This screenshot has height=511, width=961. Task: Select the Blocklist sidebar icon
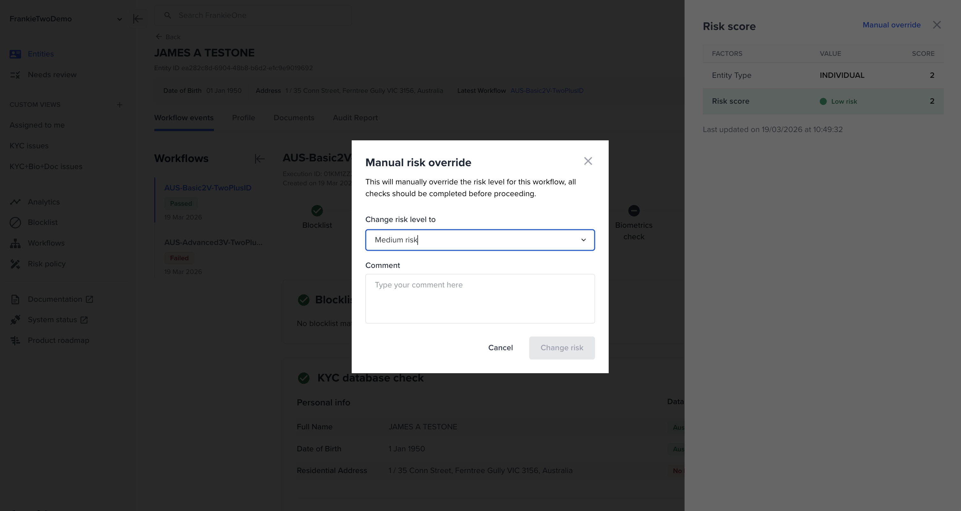(15, 222)
